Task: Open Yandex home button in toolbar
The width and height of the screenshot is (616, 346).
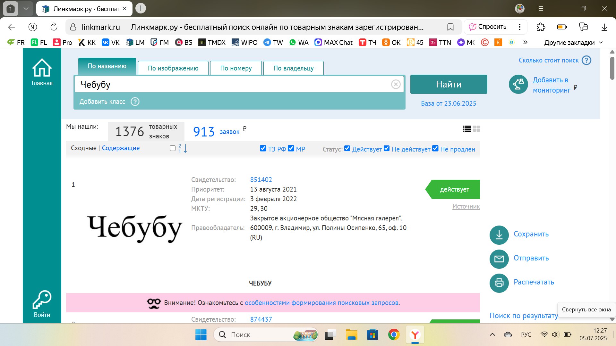Action: tap(33, 27)
